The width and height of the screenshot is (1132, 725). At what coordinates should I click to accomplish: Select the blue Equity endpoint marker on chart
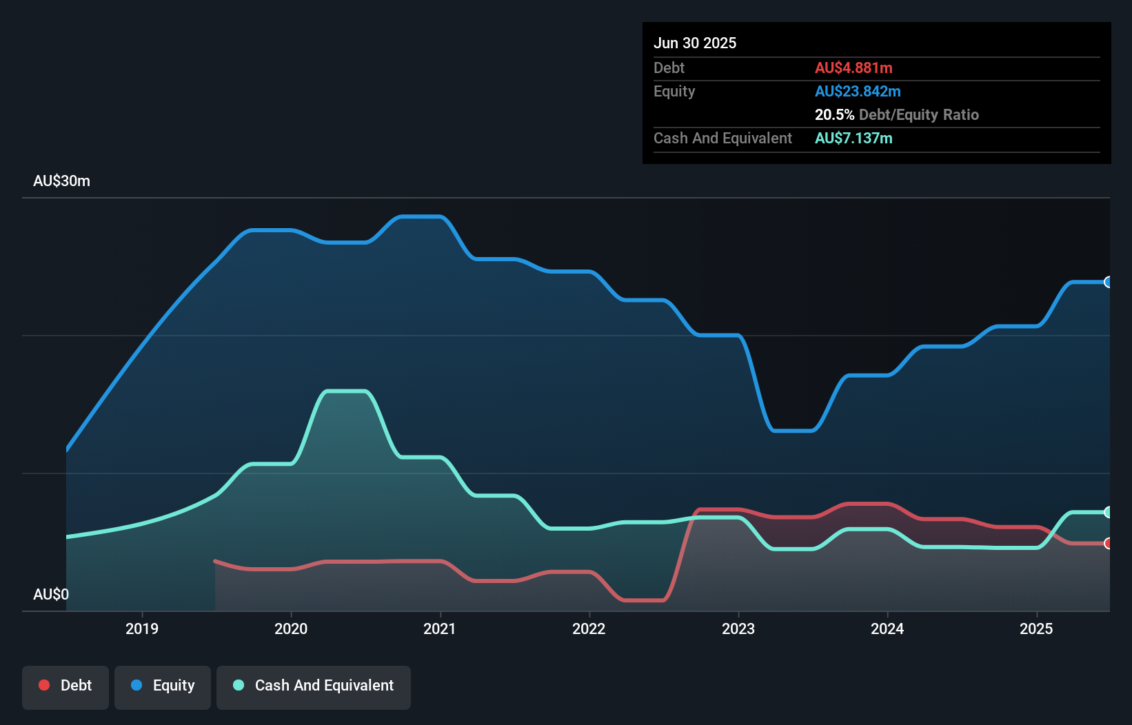[x=1108, y=283]
